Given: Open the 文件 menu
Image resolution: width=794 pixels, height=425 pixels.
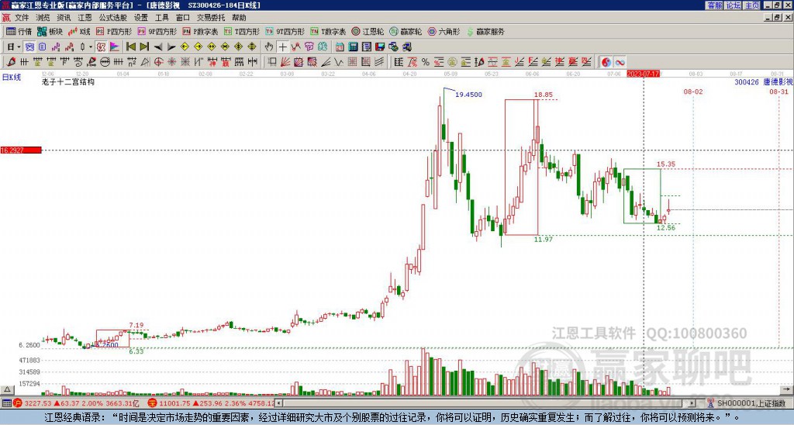Looking at the screenshot, I should point(22,18).
